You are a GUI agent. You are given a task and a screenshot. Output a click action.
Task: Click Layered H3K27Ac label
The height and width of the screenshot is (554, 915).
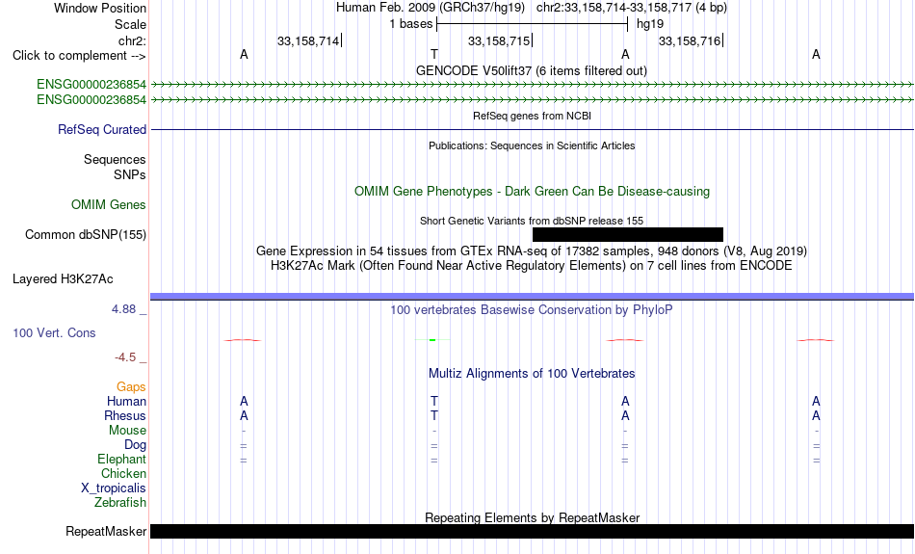63,279
